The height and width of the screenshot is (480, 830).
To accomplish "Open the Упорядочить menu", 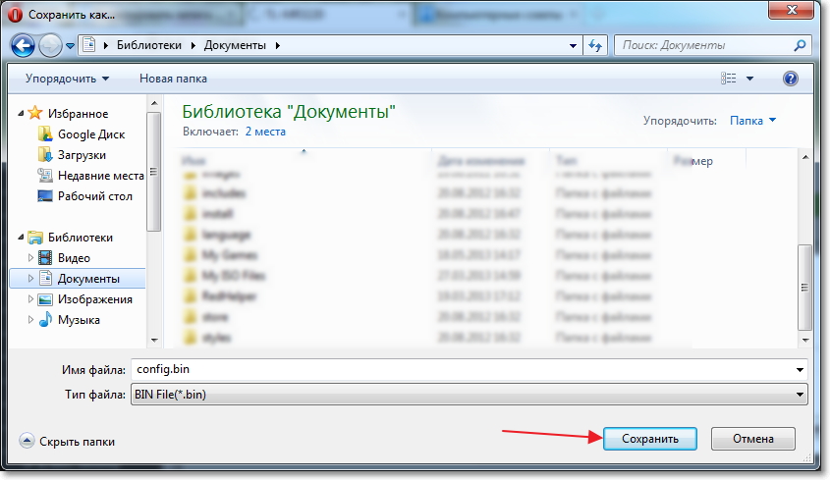I will [67, 79].
